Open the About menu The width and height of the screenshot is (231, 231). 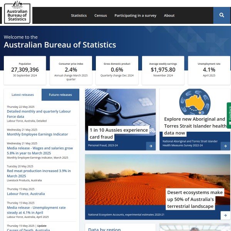coord(169,16)
